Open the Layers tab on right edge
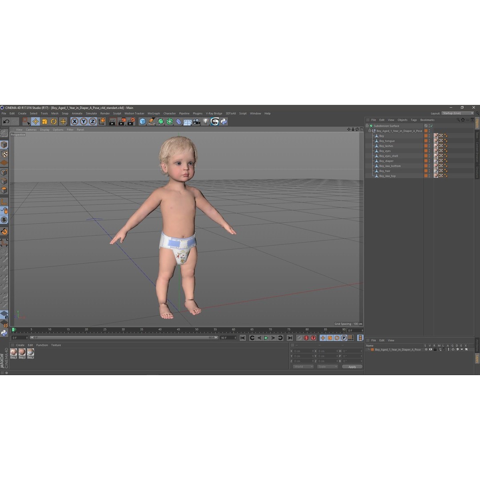Image resolution: width=480 pixels, height=480 pixels. point(477,359)
